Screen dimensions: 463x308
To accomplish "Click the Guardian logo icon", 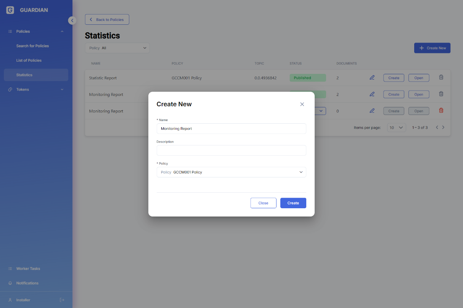I will [10, 10].
